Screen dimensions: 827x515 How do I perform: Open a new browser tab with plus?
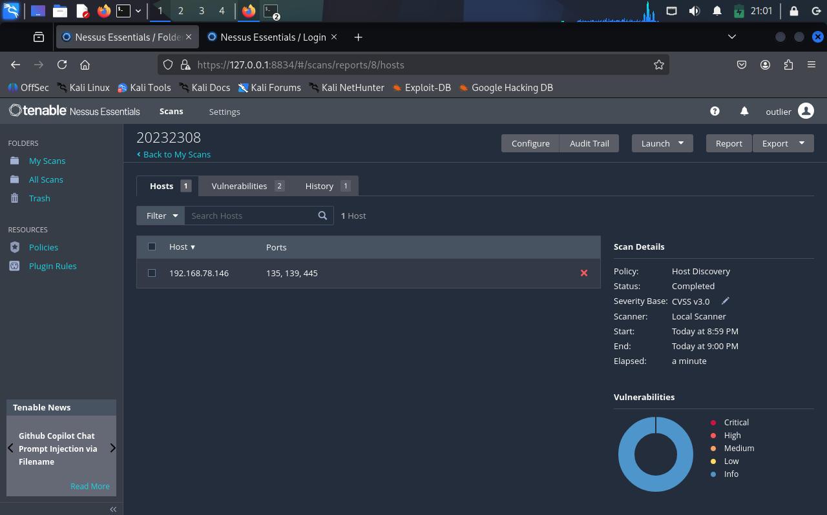click(x=359, y=37)
